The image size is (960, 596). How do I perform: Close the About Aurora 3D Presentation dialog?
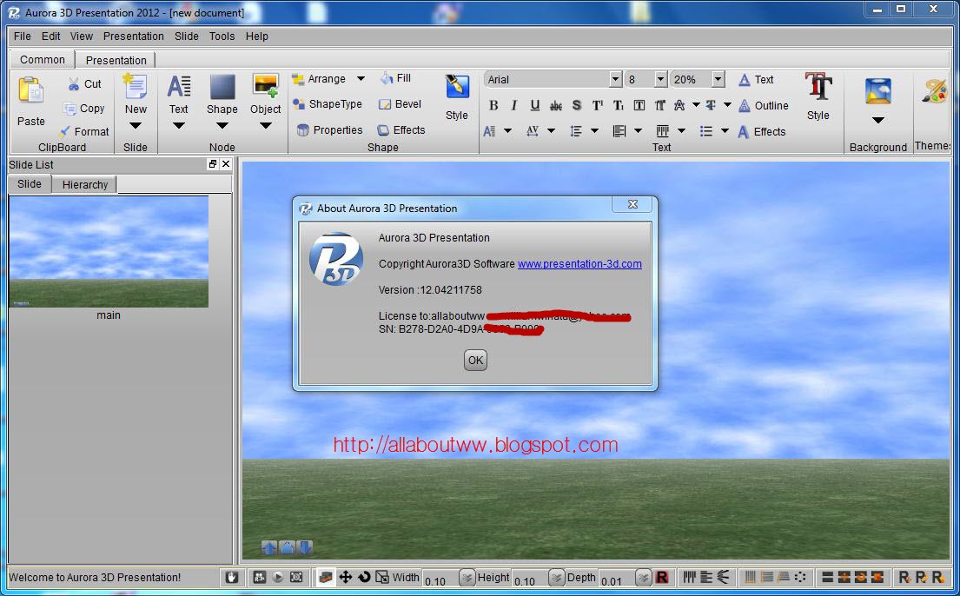(633, 204)
